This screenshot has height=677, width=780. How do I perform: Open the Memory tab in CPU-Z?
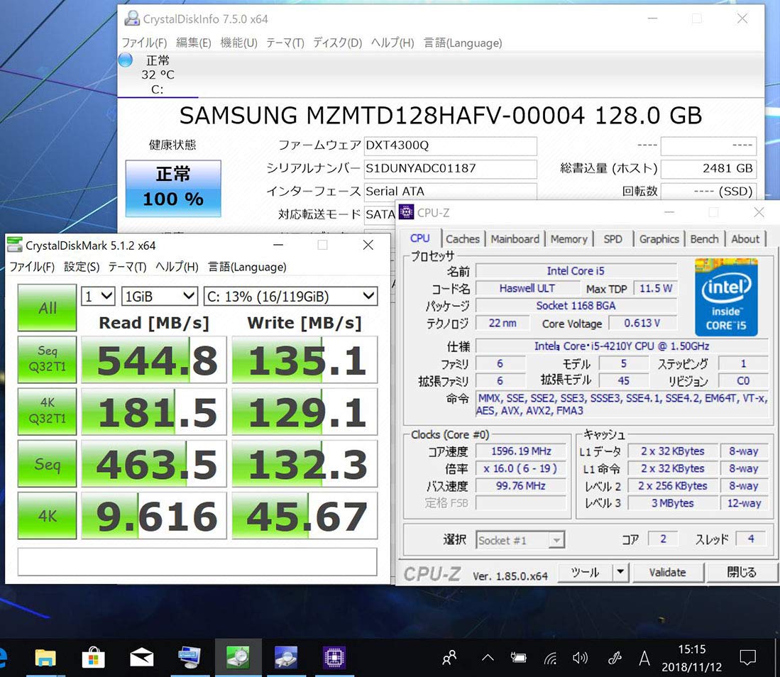568,239
